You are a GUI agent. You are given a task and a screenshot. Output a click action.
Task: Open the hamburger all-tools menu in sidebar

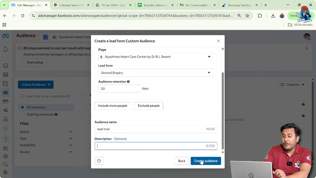coord(6,129)
